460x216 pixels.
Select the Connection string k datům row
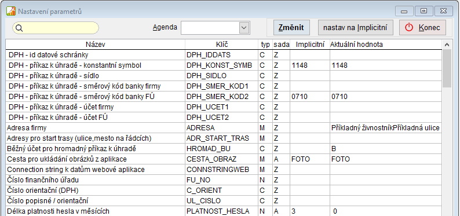224,170
